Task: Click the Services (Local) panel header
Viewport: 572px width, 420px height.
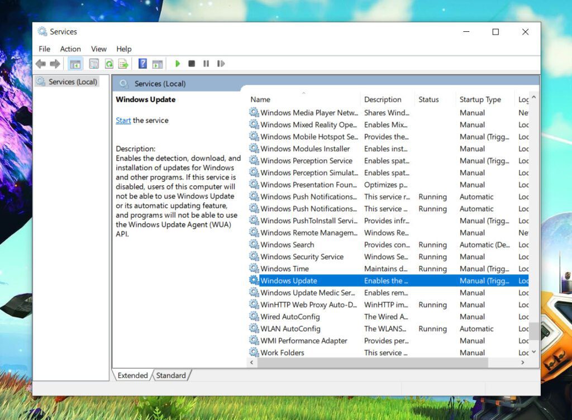Action: coord(160,83)
